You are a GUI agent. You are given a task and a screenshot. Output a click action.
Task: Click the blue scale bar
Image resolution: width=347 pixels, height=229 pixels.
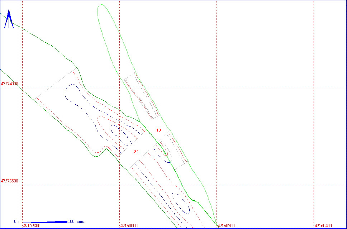coord(43,222)
